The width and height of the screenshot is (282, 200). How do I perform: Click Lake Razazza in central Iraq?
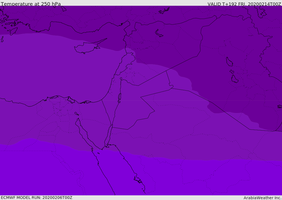click(235, 79)
